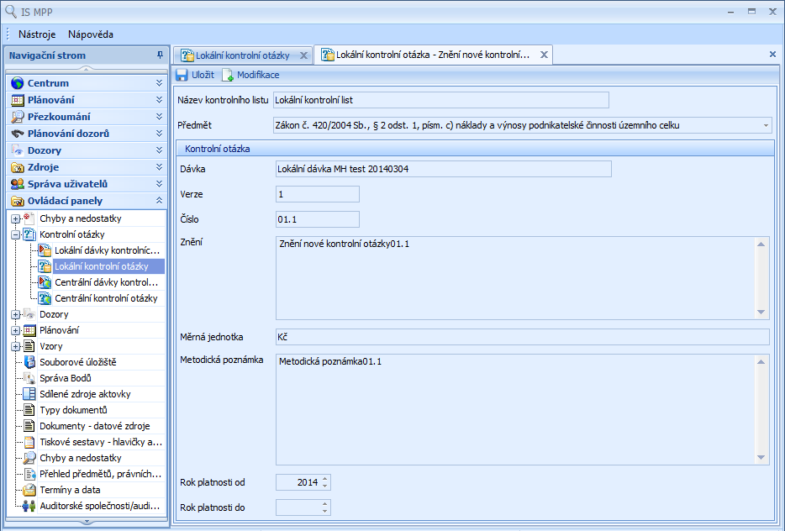The image size is (785, 531).
Task: Click the Dávka input field
Action: (x=444, y=169)
